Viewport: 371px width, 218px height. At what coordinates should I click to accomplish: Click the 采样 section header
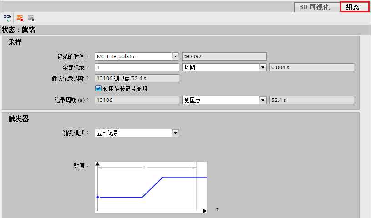click(15, 42)
